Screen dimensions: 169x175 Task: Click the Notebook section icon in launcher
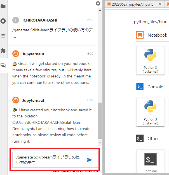click(140, 35)
